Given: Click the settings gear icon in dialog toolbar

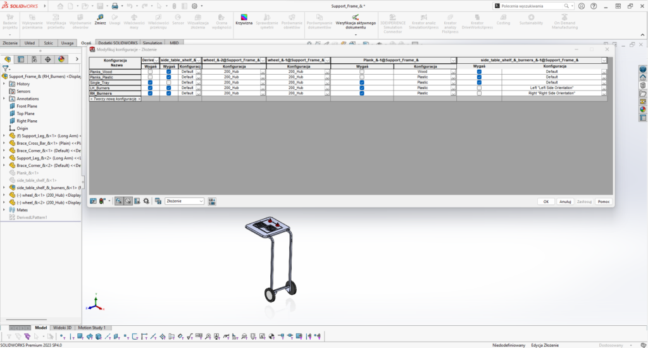Looking at the screenshot, I should [146, 201].
